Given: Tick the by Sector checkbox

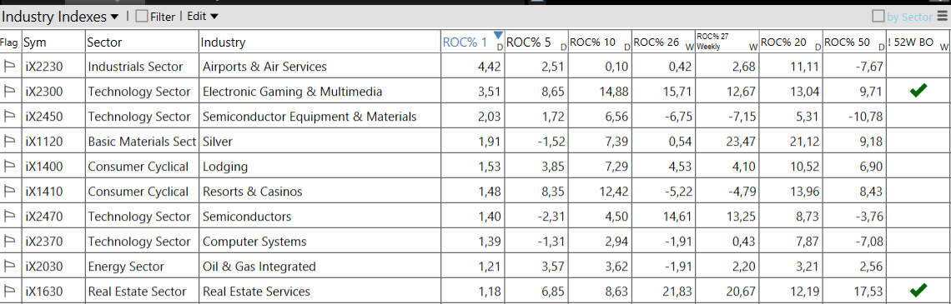Looking at the screenshot, I should click(878, 17).
